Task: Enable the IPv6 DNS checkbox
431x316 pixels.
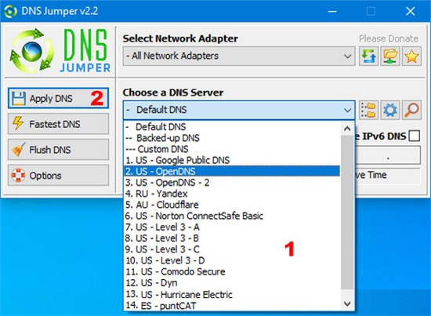Action: point(415,136)
